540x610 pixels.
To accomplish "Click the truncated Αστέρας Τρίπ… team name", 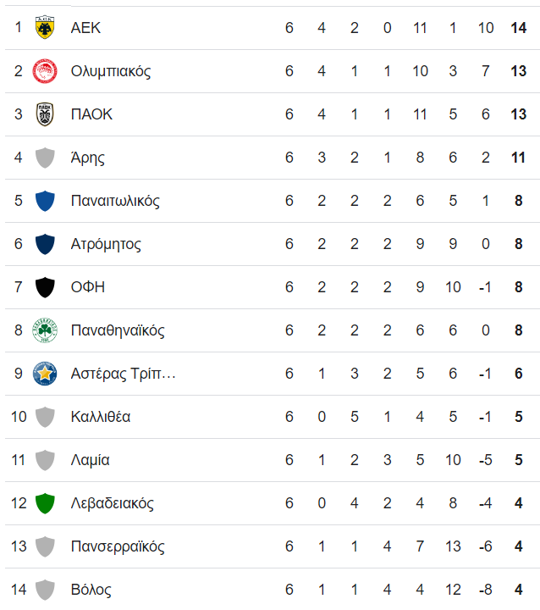I will 124,374.
